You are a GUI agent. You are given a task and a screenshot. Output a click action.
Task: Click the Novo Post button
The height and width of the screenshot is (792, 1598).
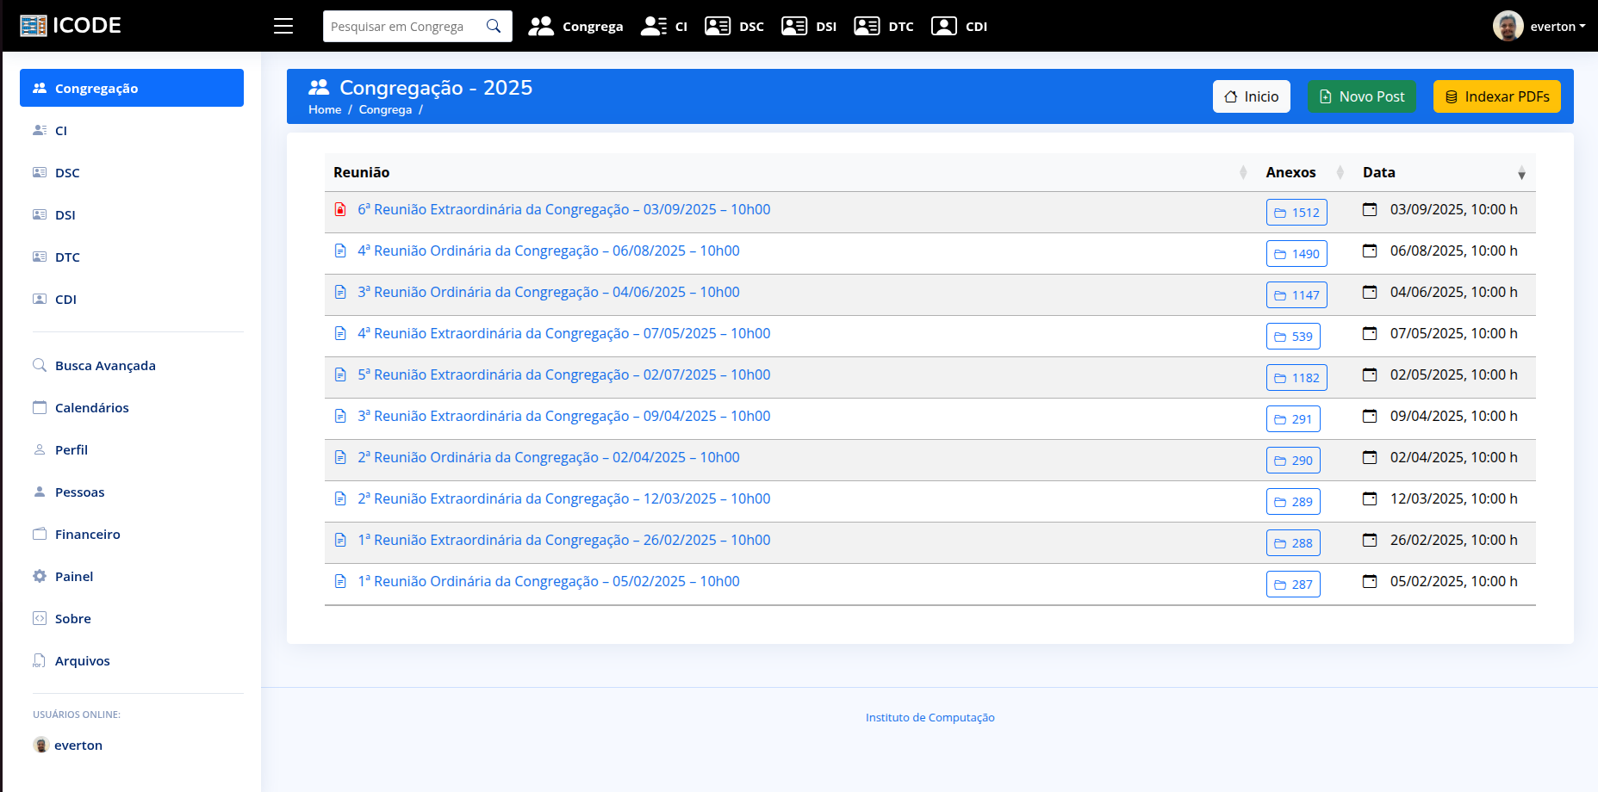click(1361, 96)
